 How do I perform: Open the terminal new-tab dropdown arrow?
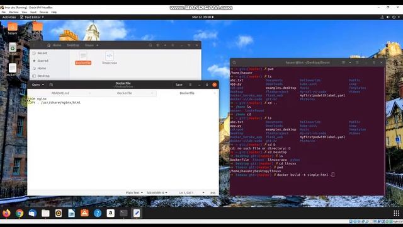350,62
